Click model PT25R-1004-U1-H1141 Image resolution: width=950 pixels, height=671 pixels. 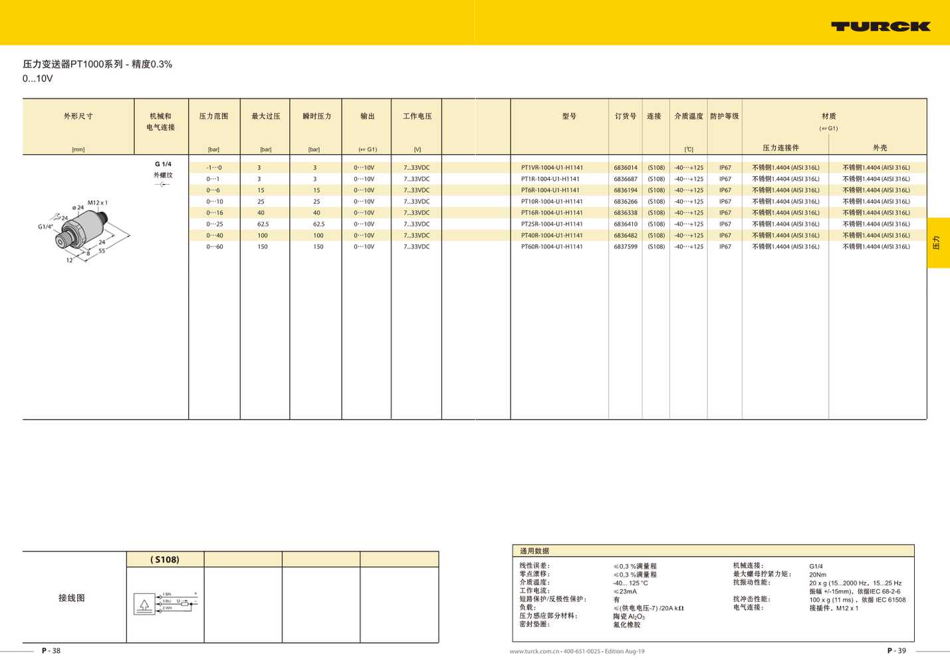[552, 224]
